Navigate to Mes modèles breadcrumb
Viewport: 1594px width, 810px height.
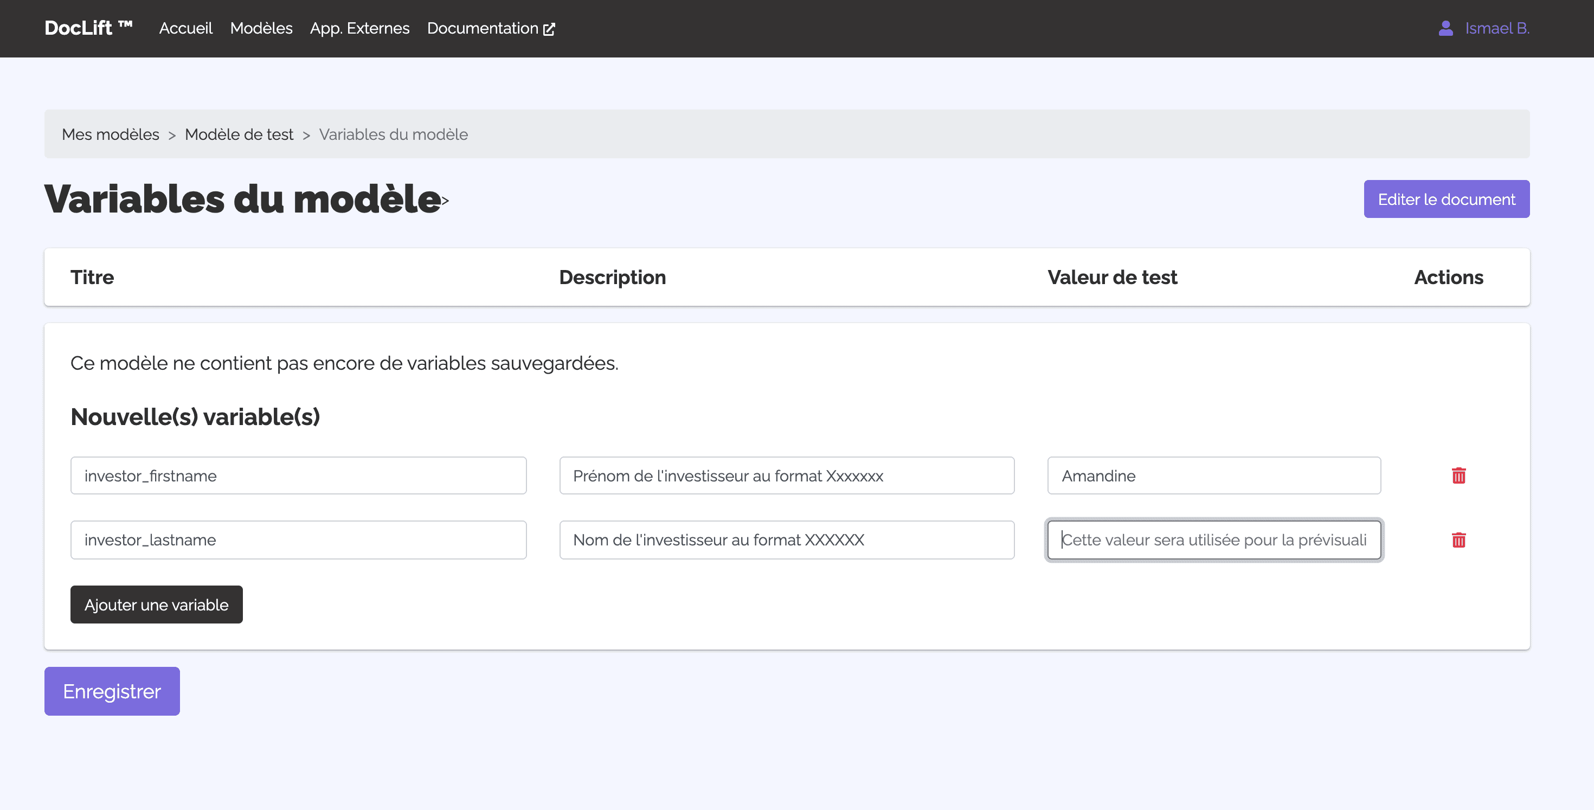click(111, 134)
